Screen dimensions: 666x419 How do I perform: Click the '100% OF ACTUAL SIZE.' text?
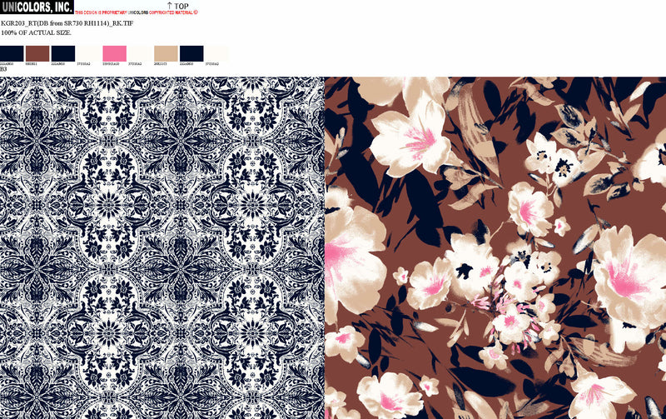coord(36,32)
